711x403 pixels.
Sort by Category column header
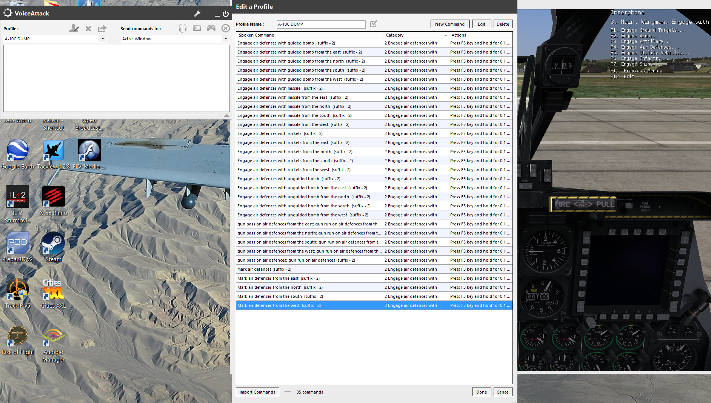coord(416,35)
